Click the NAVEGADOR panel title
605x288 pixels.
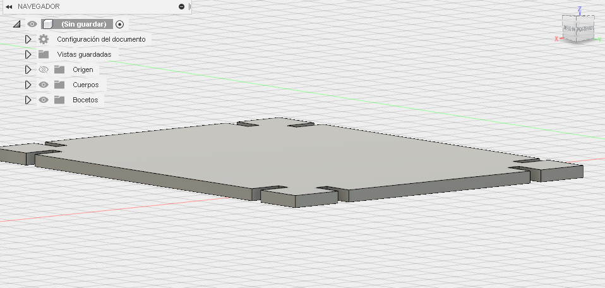39,6
